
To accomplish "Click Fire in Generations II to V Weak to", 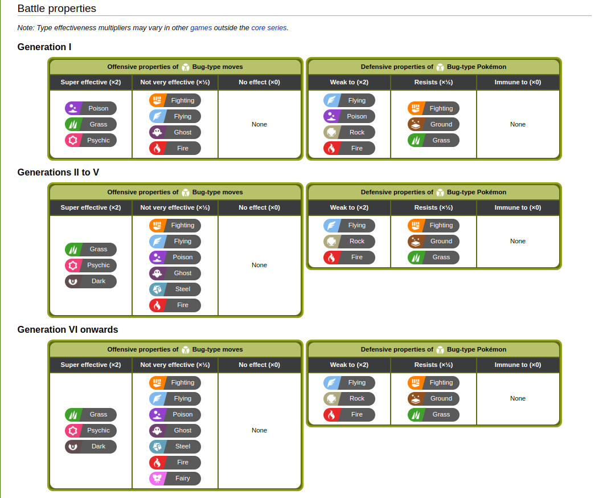I will (x=349, y=257).
